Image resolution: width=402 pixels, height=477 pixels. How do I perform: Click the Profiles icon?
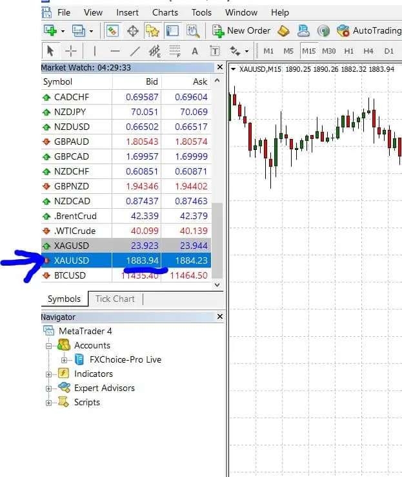79,31
